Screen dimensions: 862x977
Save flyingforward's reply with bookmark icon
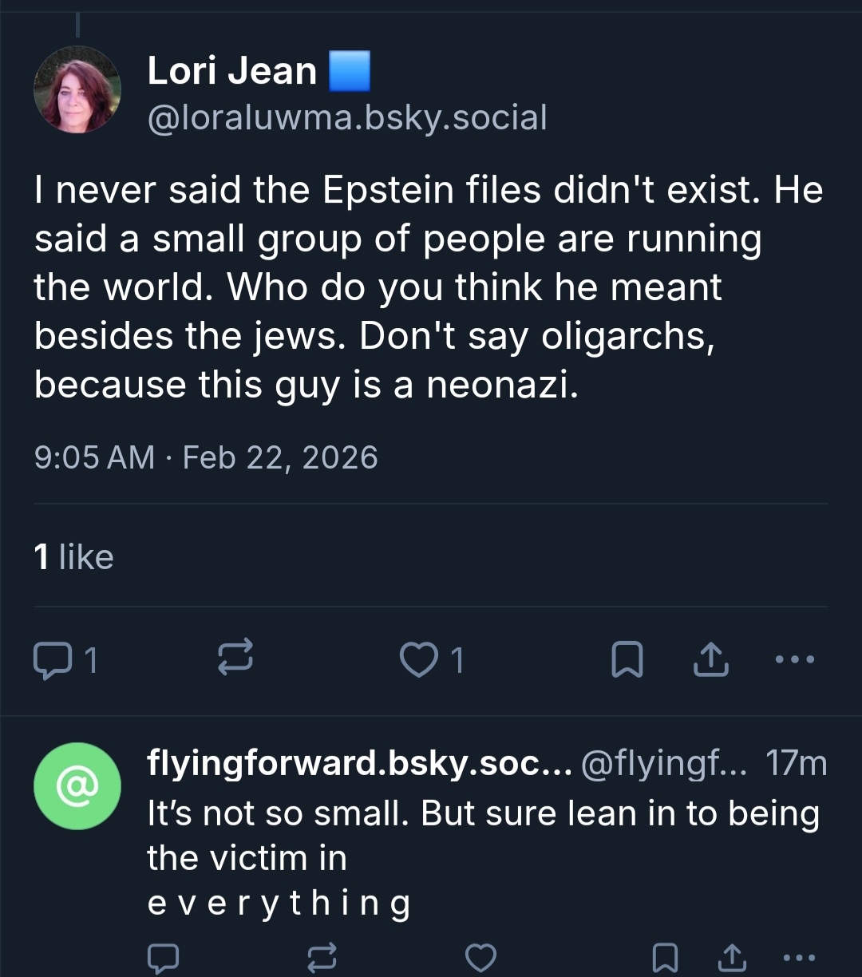[664, 957]
